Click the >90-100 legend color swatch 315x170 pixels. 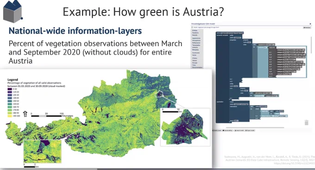pyautogui.click(x=10, y=116)
